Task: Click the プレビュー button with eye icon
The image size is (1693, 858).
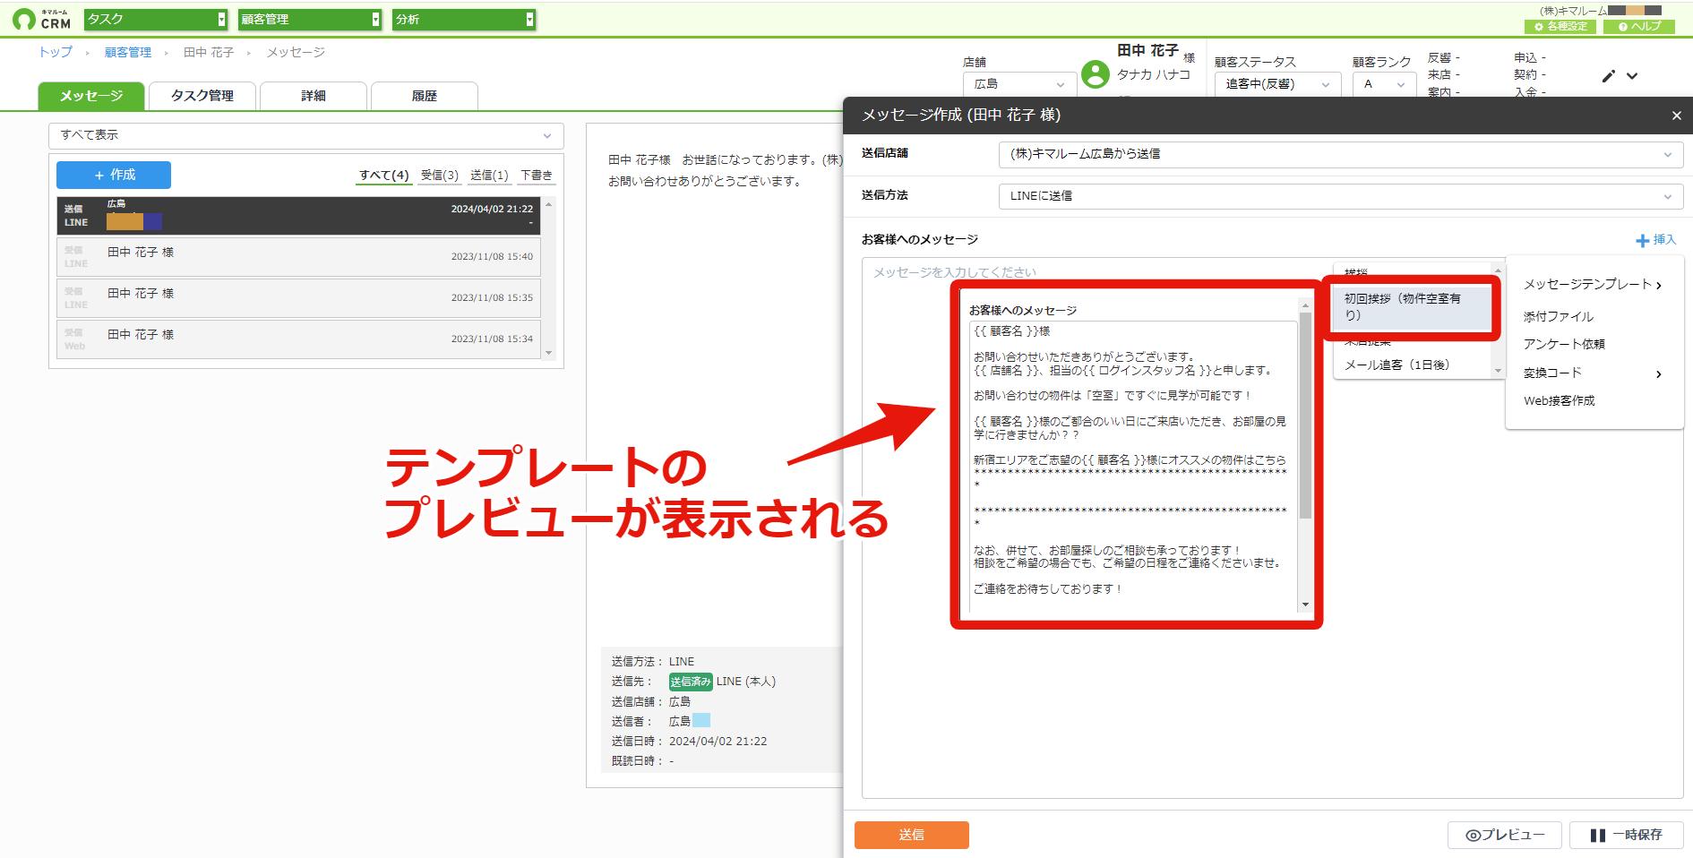Action: (x=1505, y=835)
